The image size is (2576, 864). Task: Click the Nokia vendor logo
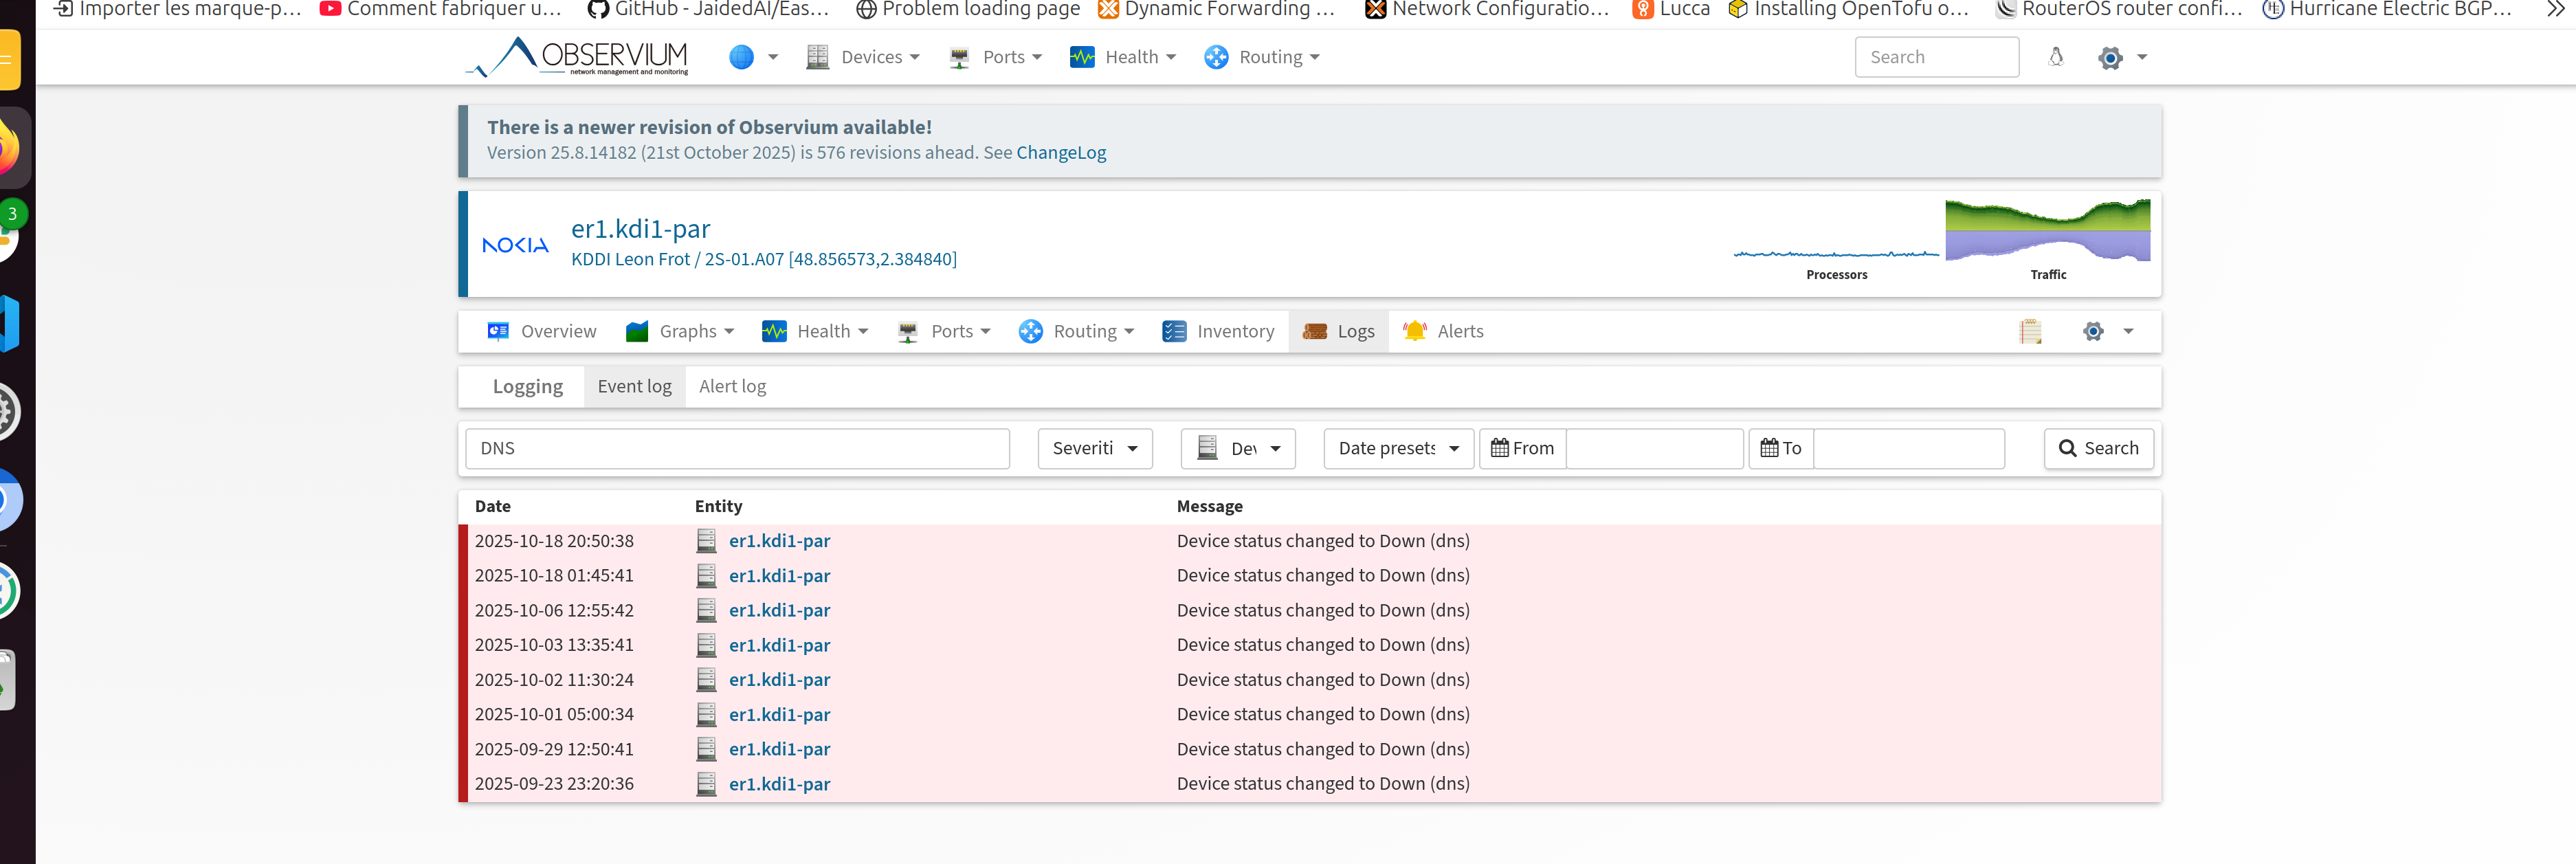(515, 245)
